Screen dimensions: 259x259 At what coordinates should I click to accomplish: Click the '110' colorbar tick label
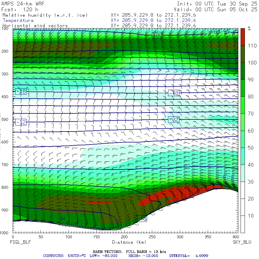(x=252, y=45)
